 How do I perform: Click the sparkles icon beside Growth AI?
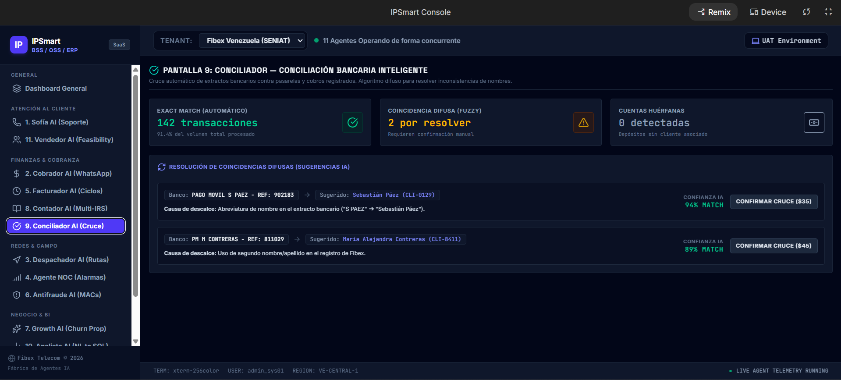click(17, 329)
